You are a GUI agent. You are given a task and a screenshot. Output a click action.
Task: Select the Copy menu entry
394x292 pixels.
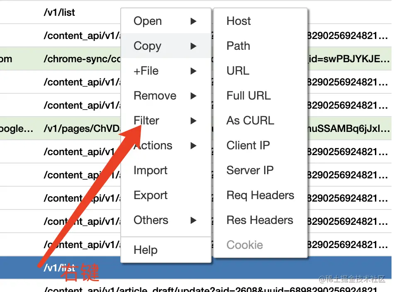(166, 46)
